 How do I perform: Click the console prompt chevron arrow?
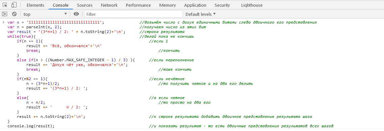click(x=3, y=22)
